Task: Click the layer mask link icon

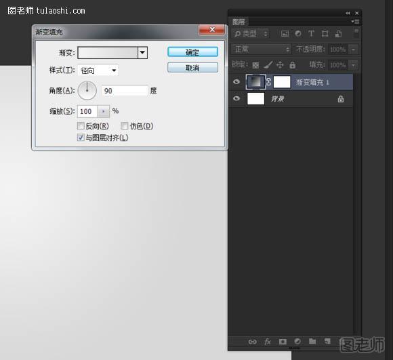Action: [x=269, y=82]
